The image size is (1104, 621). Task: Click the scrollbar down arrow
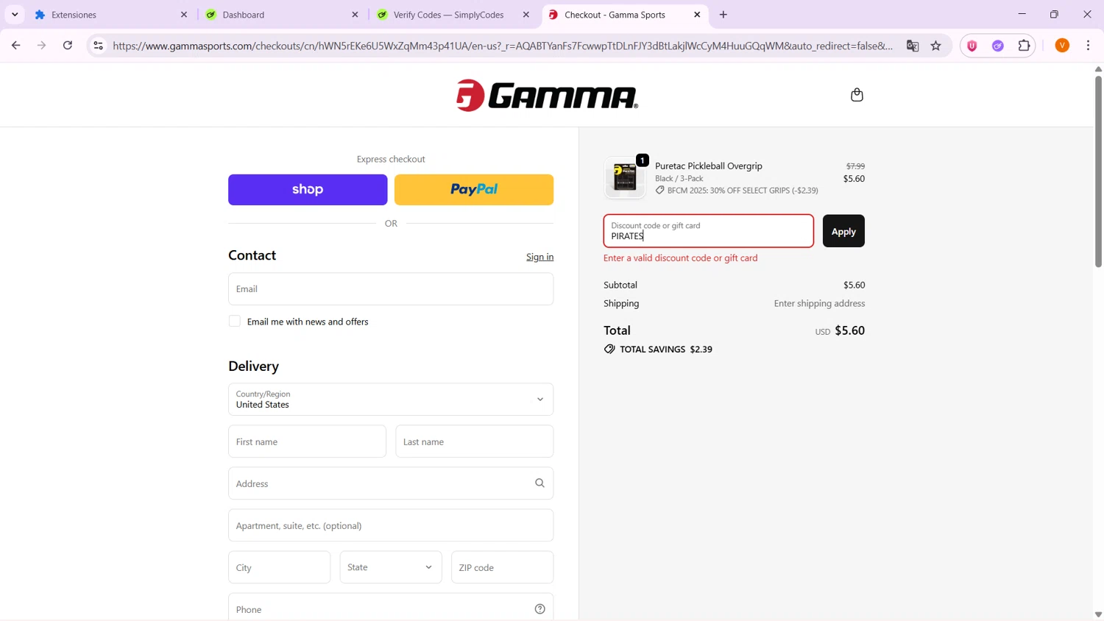[x=1098, y=614]
